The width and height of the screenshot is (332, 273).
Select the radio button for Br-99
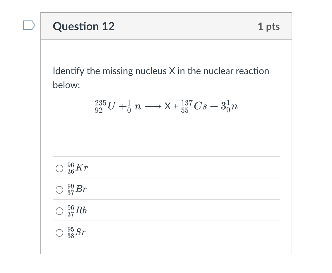pyautogui.click(x=59, y=190)
